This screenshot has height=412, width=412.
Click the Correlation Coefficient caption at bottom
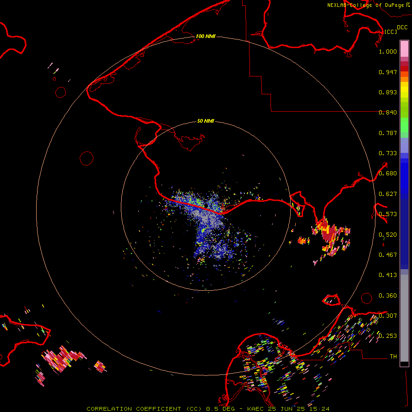[208, 409]
